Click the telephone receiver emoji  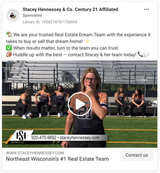[140, 54]
